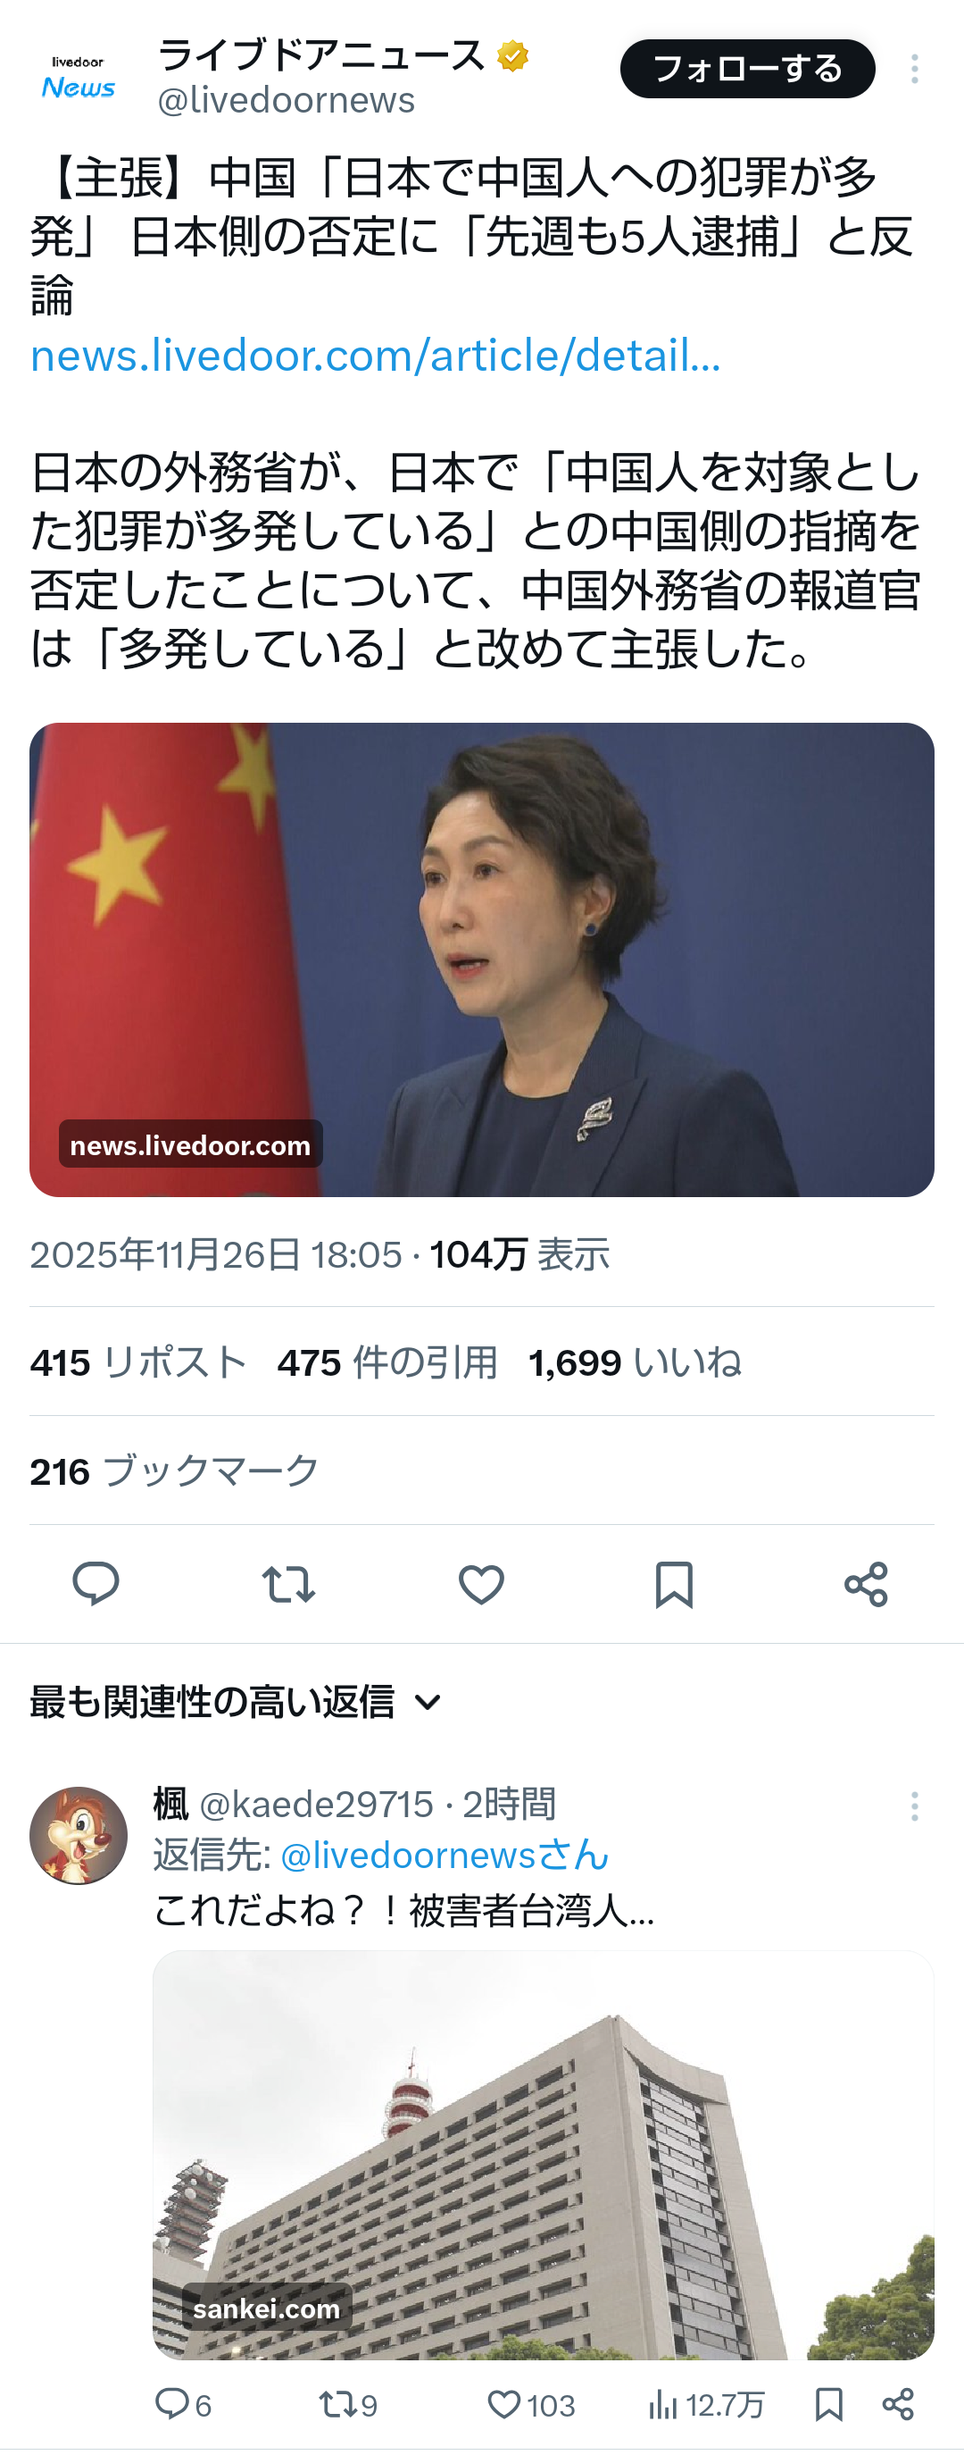Screen dimensions: 964x2455
Task: Open the news.livedoor.com article link
Action: click(375, 356)
